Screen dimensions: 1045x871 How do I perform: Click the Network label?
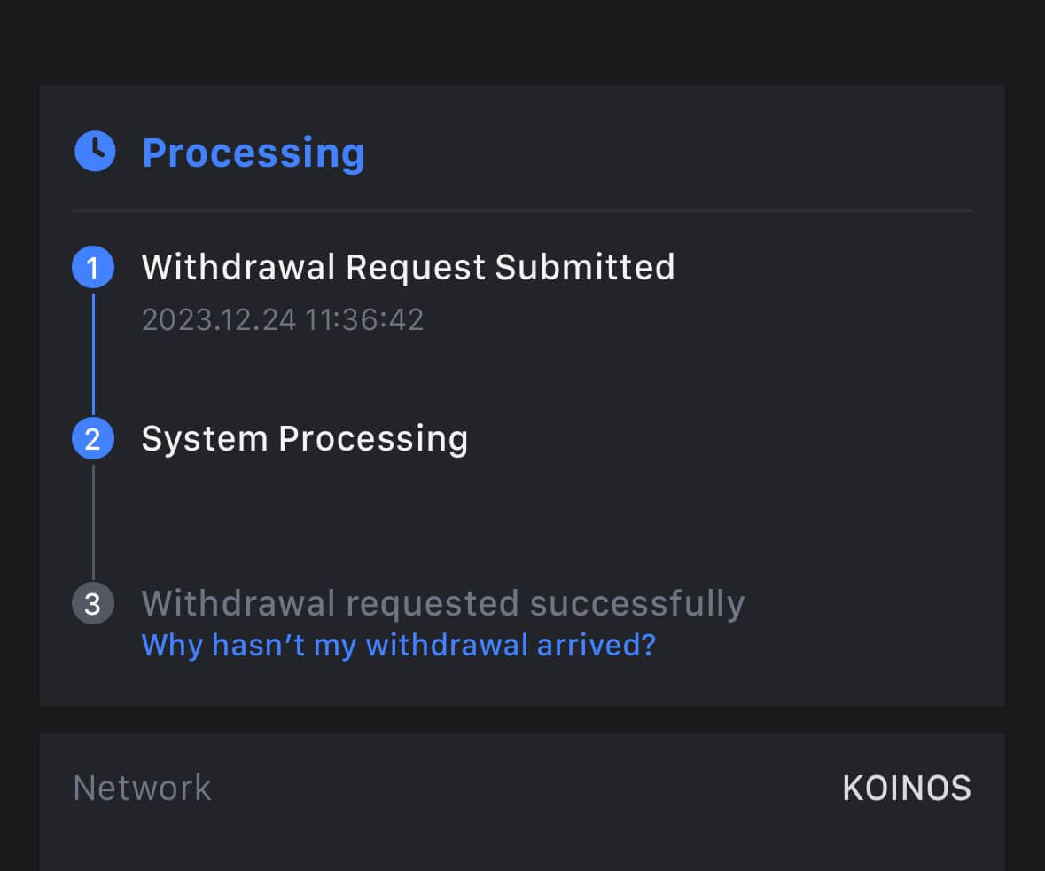tap(142, 788)
